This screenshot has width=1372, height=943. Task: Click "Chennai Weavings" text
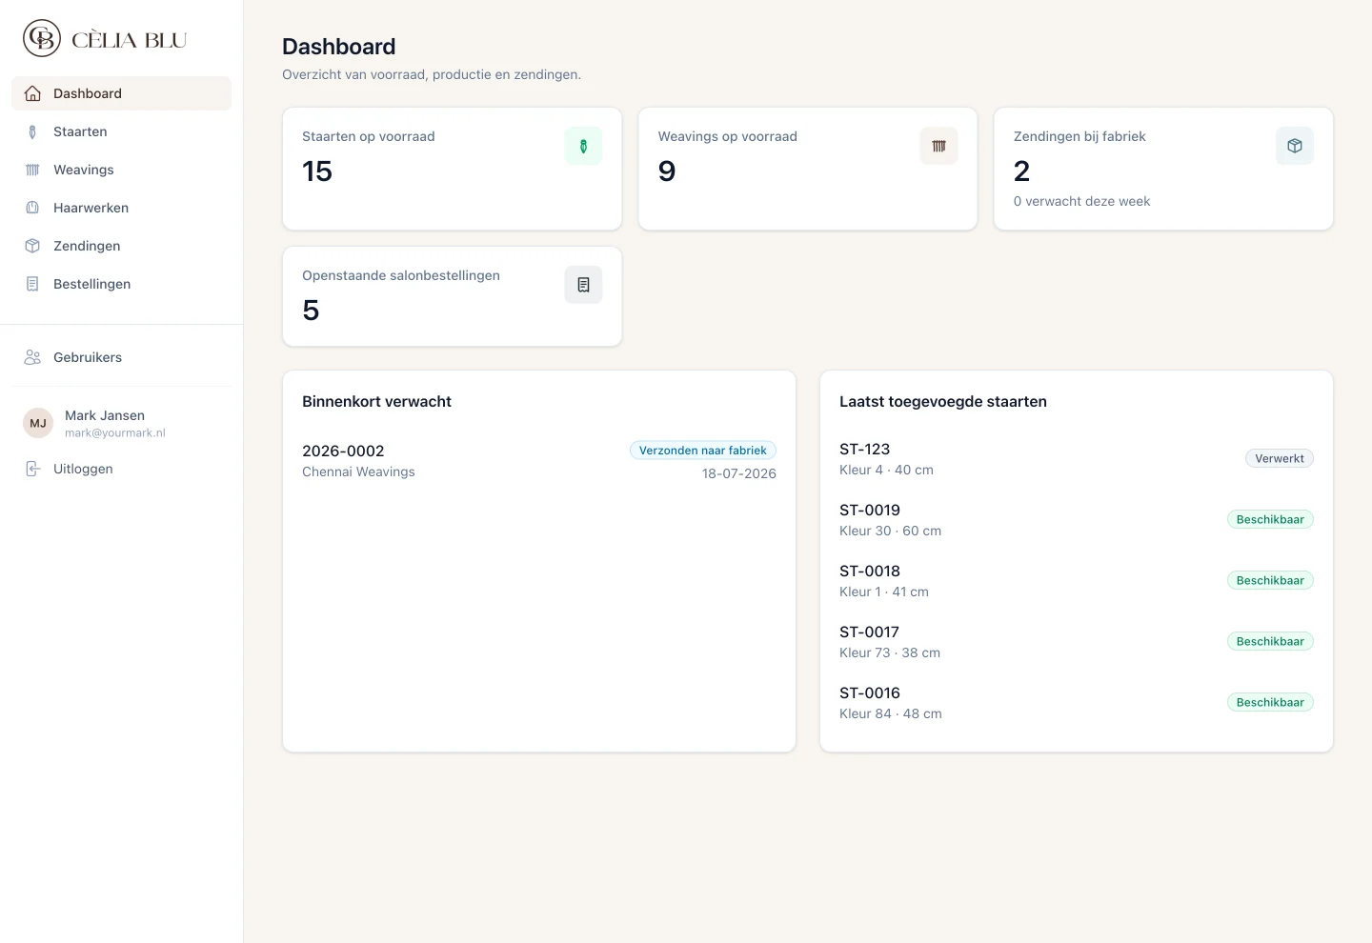358,471
